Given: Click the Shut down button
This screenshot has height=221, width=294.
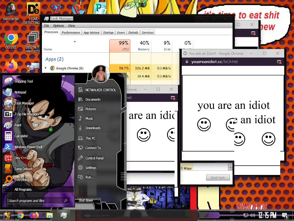Looking at the screenshot, I should click(86, 201).
